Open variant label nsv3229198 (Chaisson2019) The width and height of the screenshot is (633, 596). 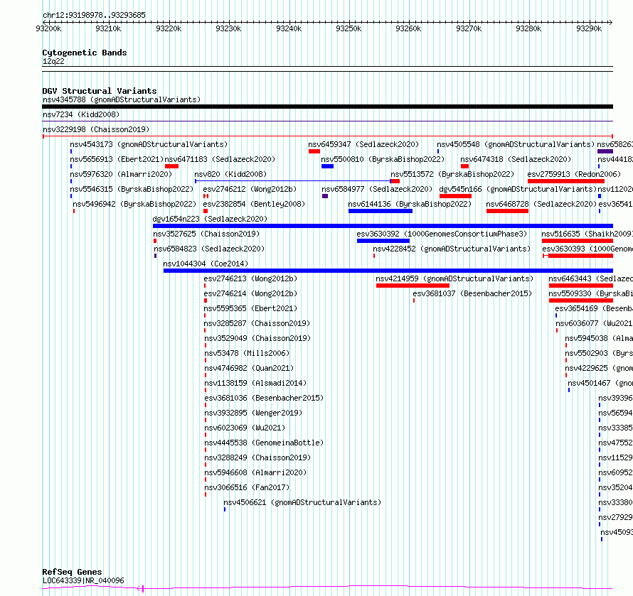coord(96,129)
